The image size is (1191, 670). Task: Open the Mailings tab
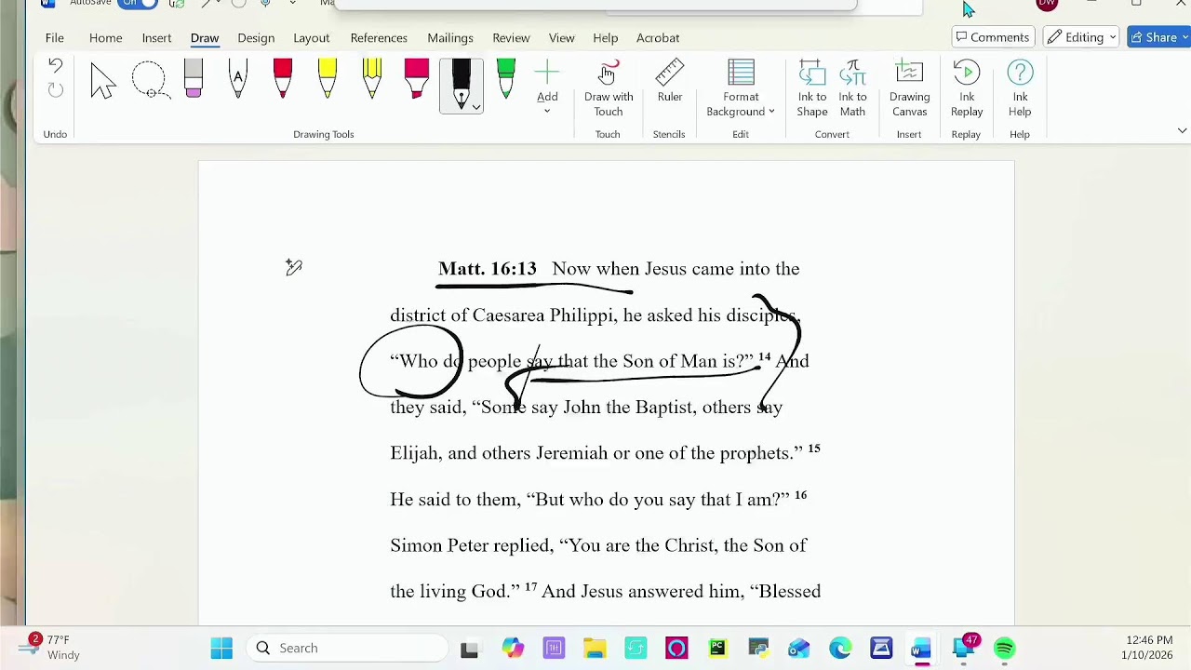tap(450, 38)
